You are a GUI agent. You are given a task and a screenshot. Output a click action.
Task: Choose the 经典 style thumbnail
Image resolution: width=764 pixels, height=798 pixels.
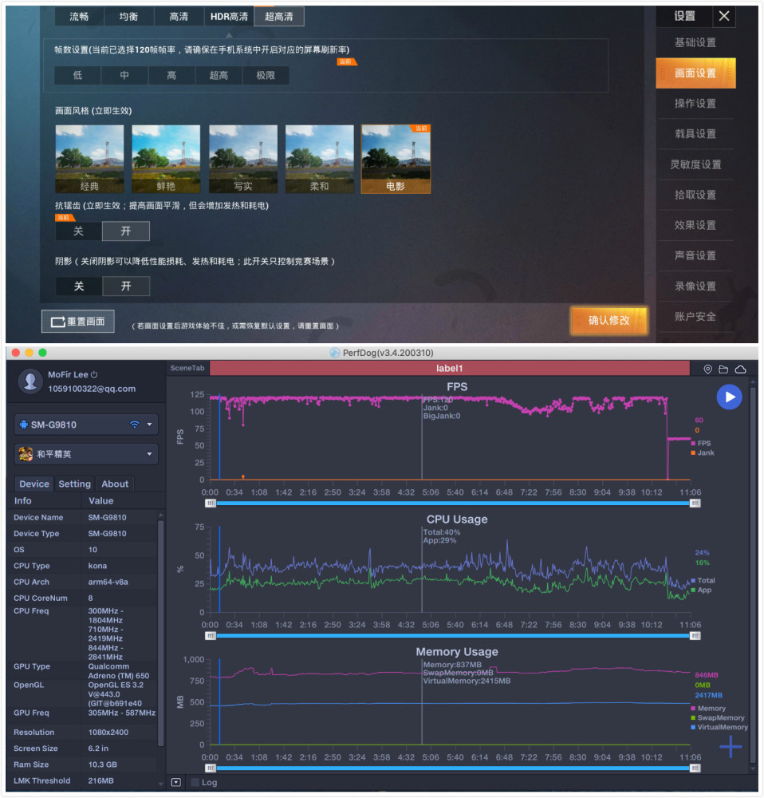[89, 159]
